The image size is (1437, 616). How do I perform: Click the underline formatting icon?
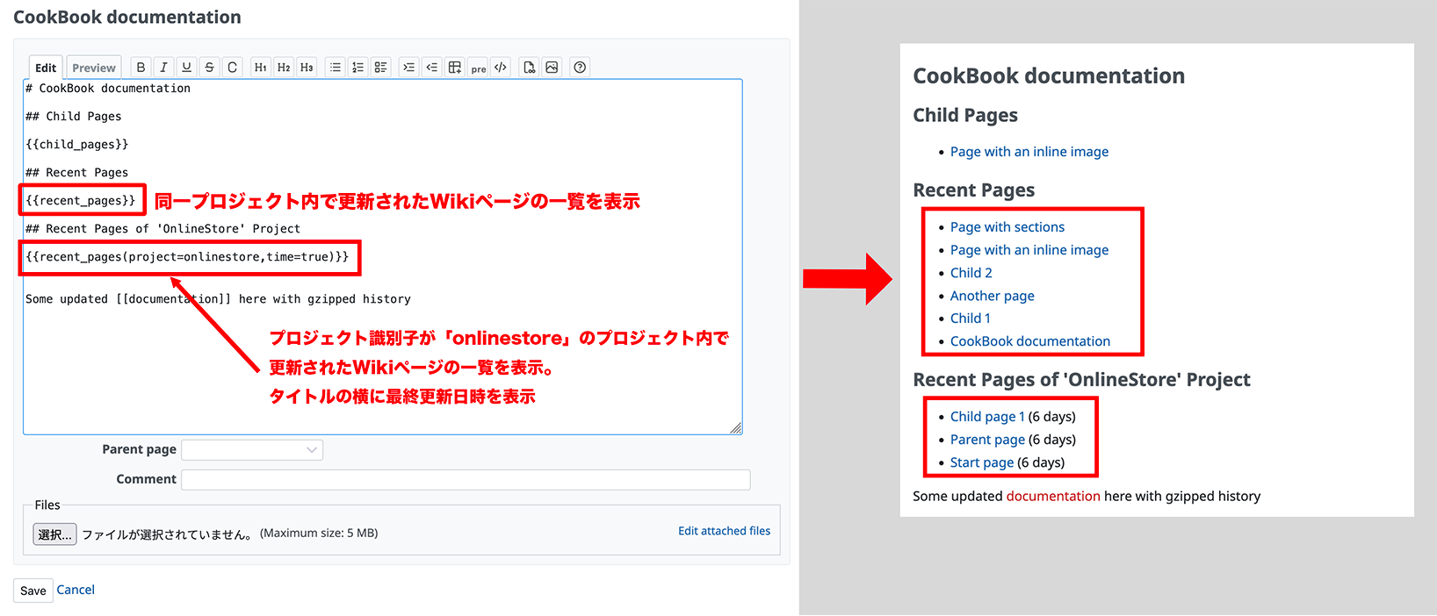click(186, 68)
